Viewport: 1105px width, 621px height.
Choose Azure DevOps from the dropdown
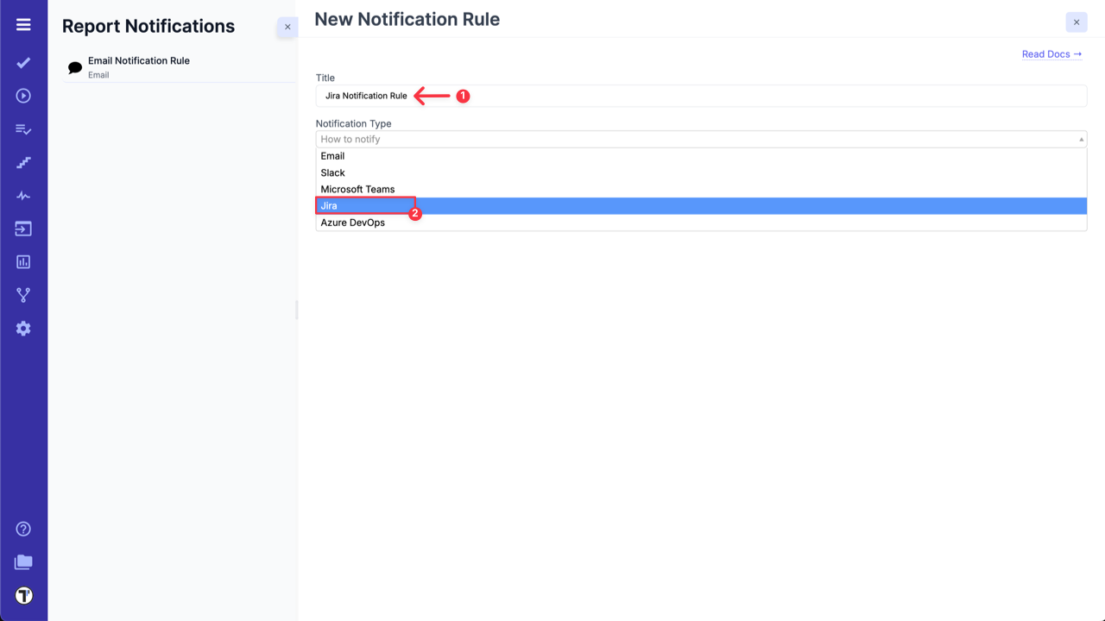pos(352,222)
